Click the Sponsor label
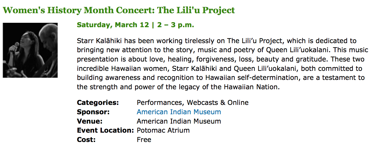The image size is (380, 145). (93, 112)
